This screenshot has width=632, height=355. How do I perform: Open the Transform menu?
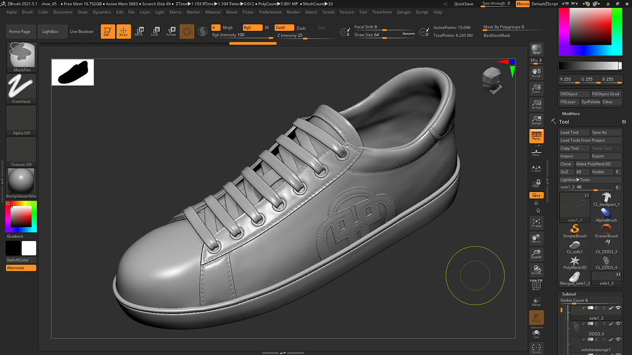point(382,12)
